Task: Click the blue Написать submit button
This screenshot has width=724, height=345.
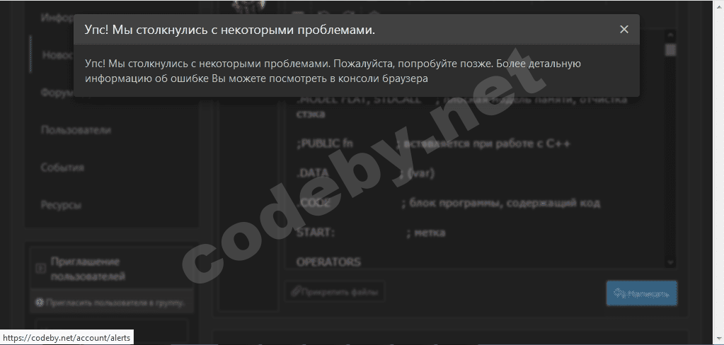Action: [x=642, y=293]
